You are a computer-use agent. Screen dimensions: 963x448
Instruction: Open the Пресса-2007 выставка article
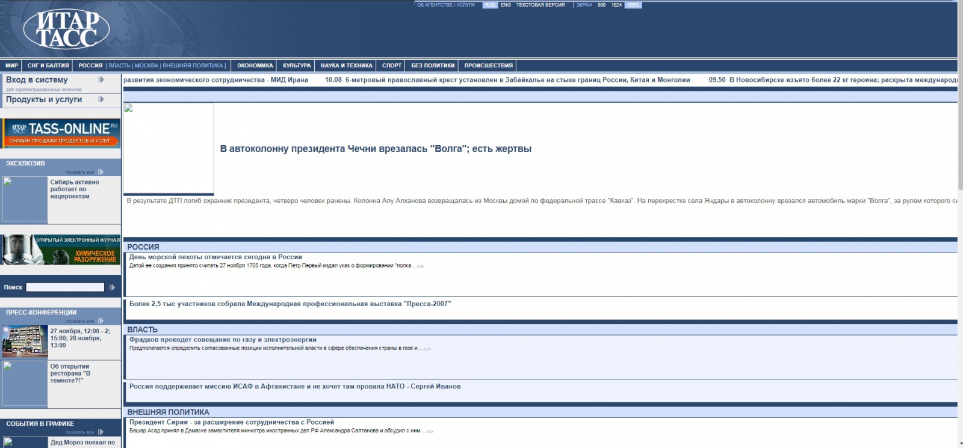coord(290,304)
